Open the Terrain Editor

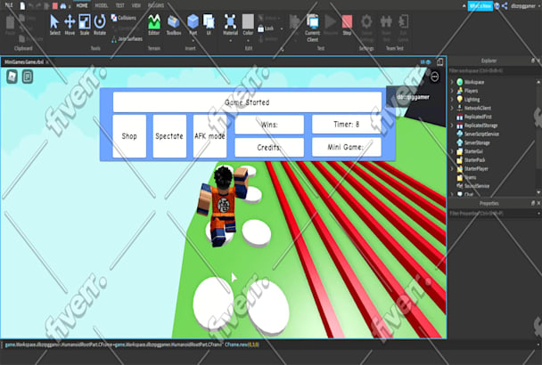[x=154, y=25]
